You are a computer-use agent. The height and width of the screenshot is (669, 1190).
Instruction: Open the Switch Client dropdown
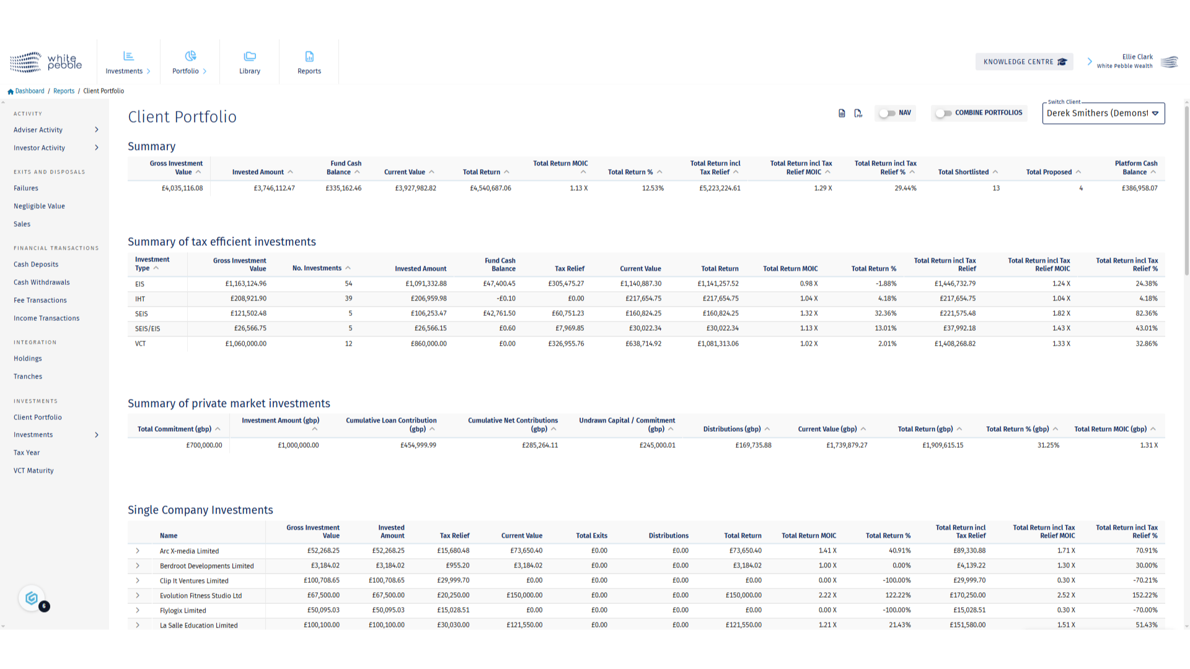pyautogui.click(x=1103, y=113)
